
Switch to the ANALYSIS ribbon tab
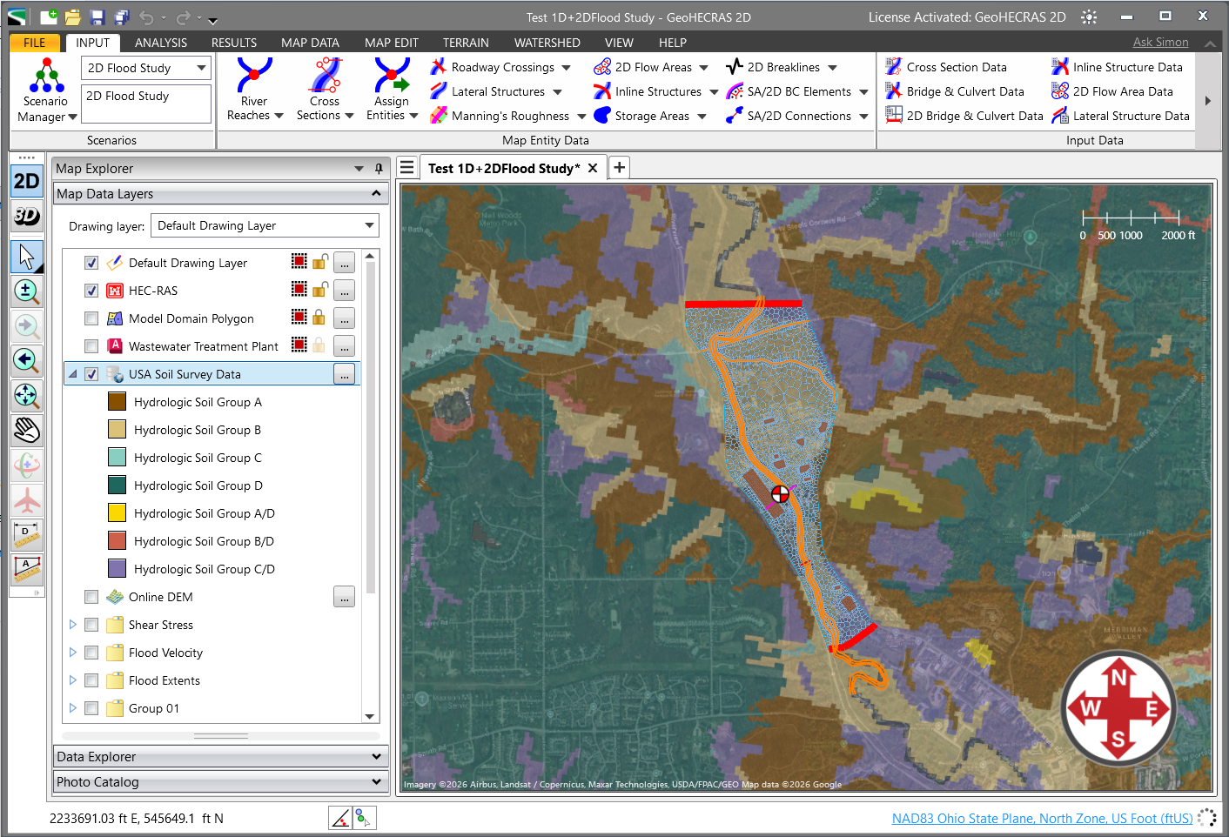(161, 43)
